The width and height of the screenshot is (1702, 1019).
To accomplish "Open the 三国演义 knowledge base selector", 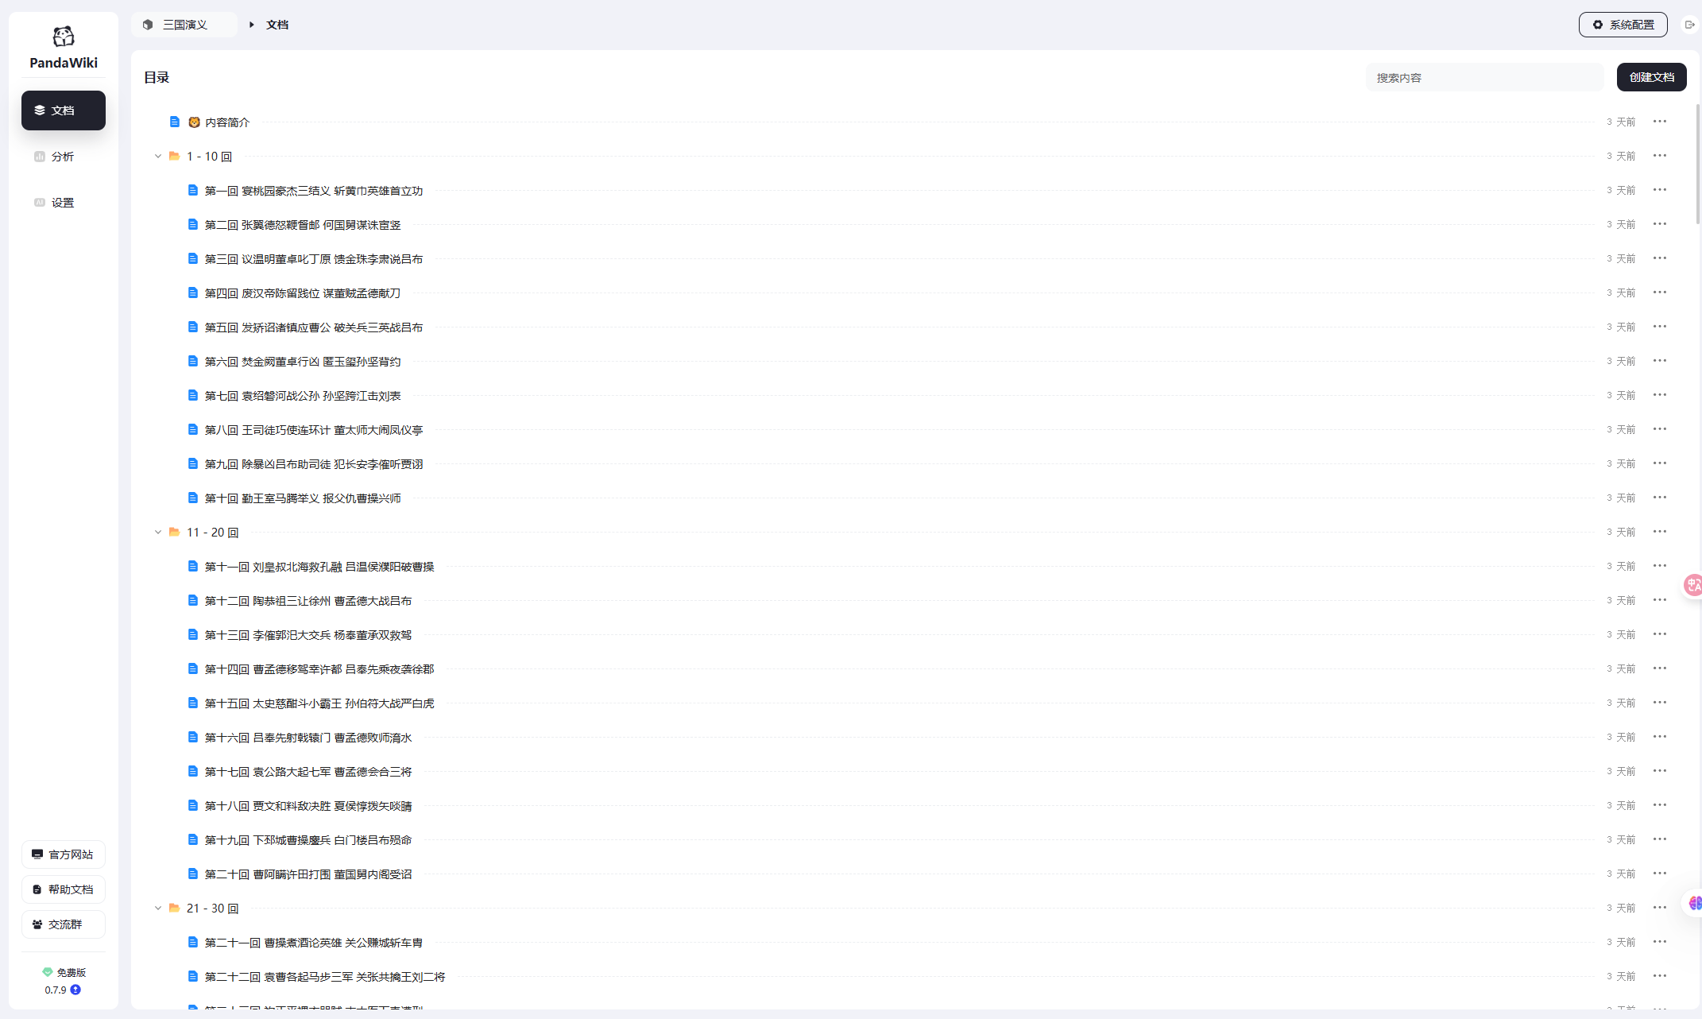I will point(184,25).
